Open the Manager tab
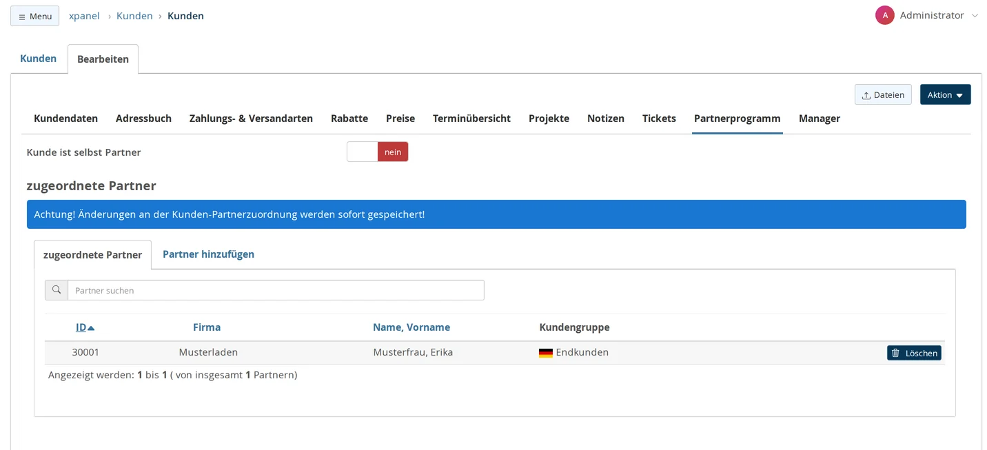987x450 pixels. (820, 119)
